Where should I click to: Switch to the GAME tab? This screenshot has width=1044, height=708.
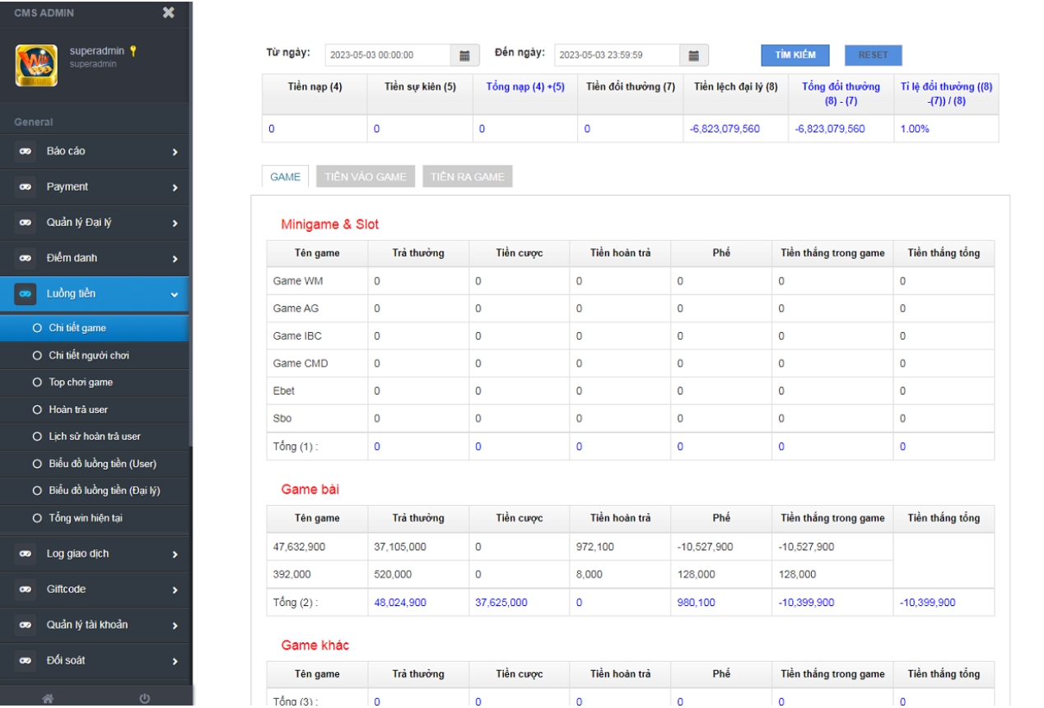pyautogui.click(x=286, y=177)
